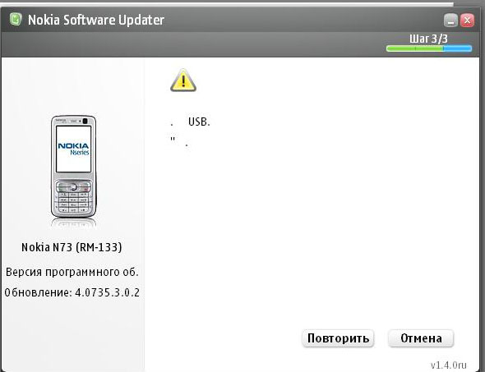Click the v1.4.0ru version label
The width and height of the screenshot is (485, 372).
coord(448,365)
